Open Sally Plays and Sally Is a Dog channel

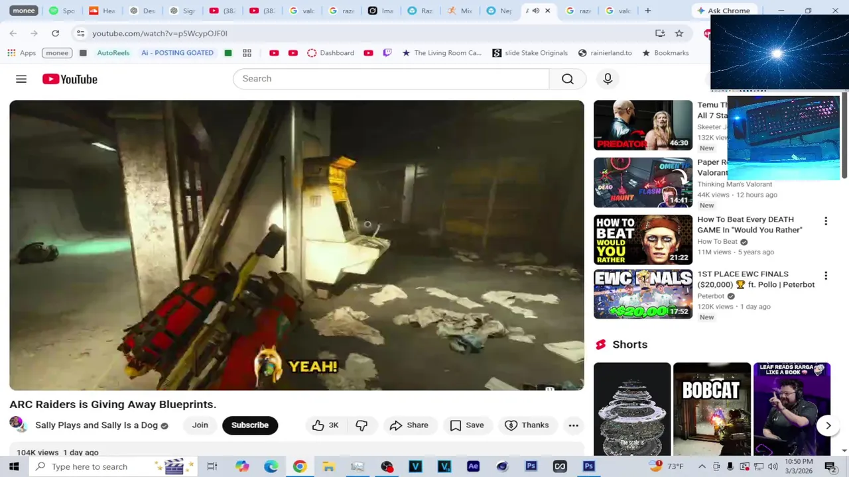pyautogui.click(x=96, y=425)
